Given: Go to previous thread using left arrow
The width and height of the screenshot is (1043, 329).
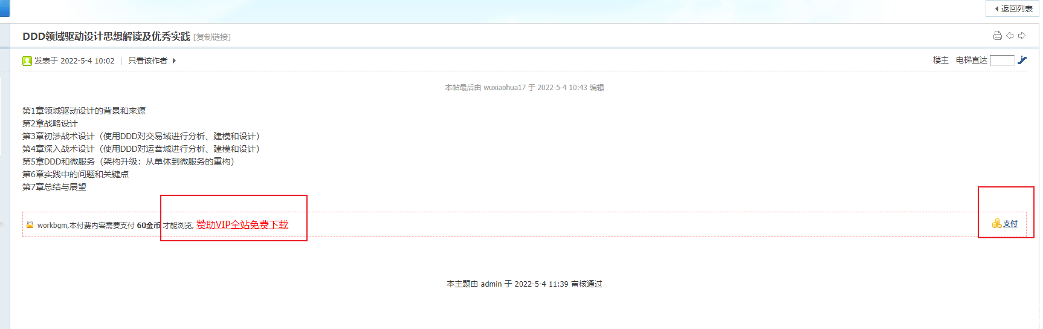Looking at the screenshot, I should pyautogui.click(x=1010, y=36).
